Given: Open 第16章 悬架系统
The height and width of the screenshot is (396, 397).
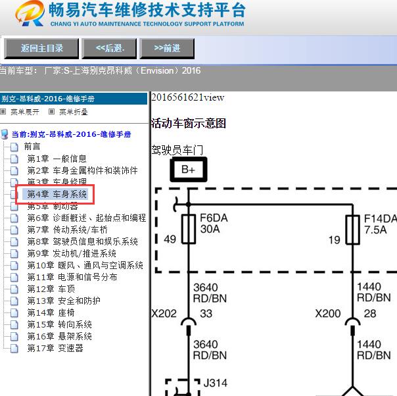Looking at the screenshot, I should [x=60, y=336].
